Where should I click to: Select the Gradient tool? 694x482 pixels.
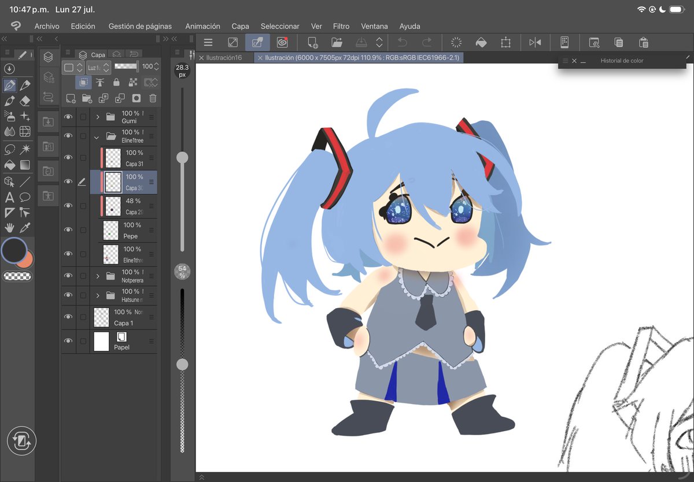(x=24, y=165)
